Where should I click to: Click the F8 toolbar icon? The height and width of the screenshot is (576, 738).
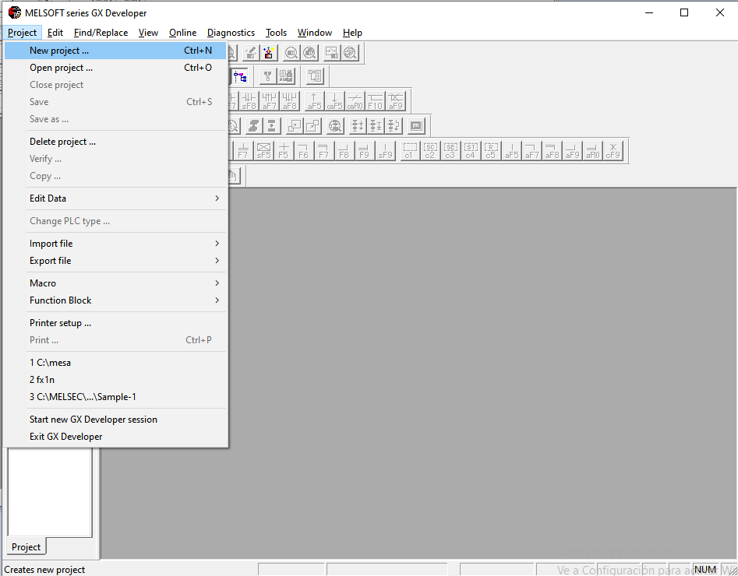point(344,150)
